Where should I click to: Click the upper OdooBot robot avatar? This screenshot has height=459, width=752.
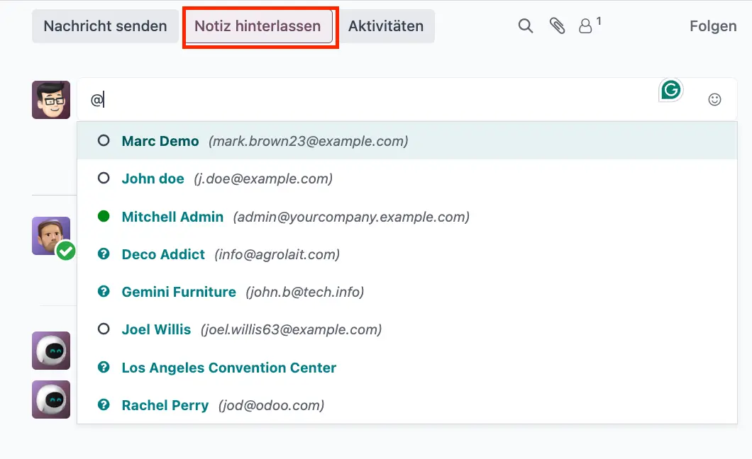point(51,351)
